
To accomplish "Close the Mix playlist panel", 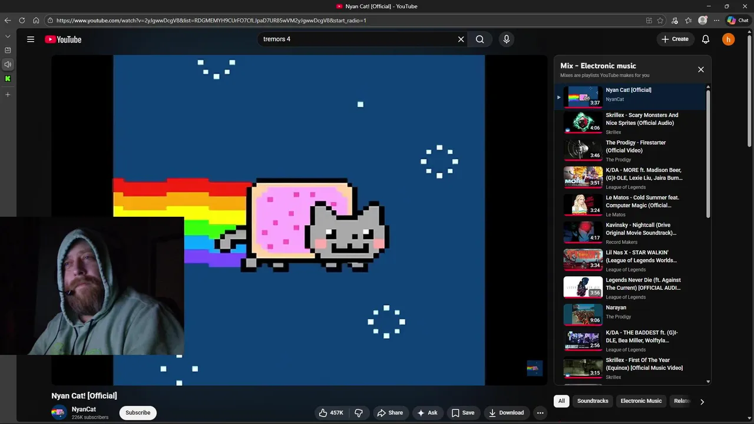I will pyautogui.click(x=701, y=69).
